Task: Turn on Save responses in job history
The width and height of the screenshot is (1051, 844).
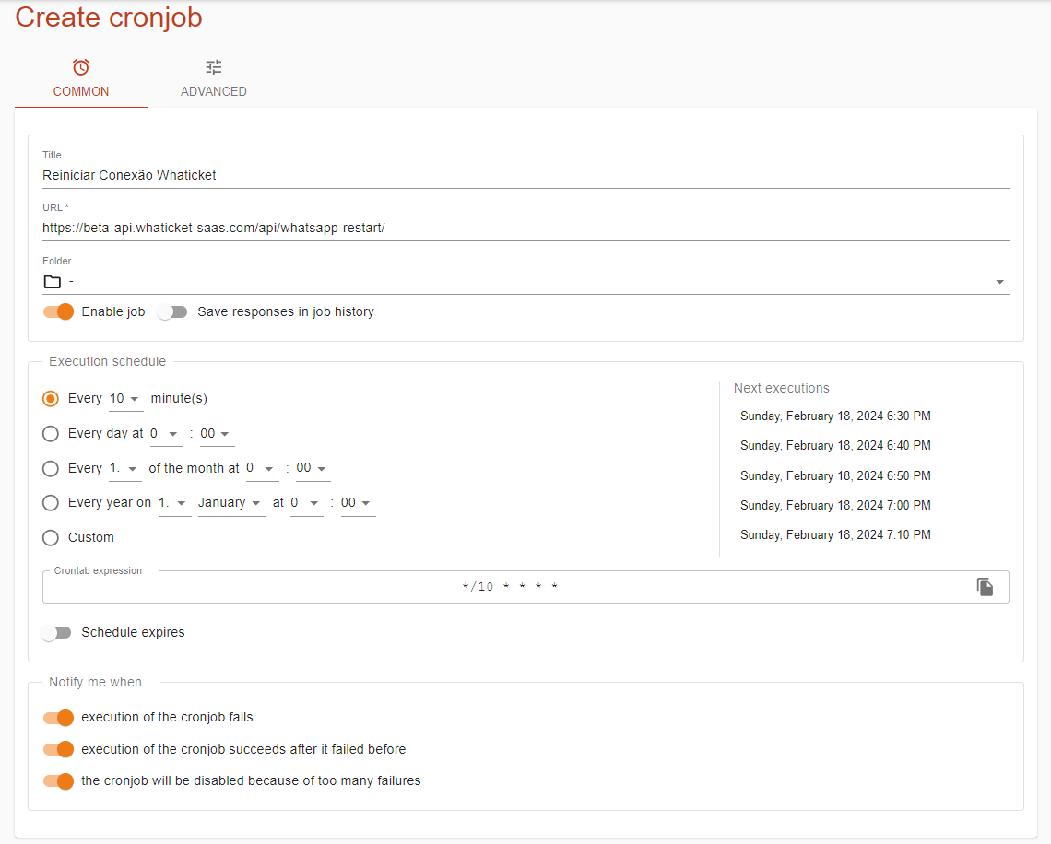Action: 172,311
